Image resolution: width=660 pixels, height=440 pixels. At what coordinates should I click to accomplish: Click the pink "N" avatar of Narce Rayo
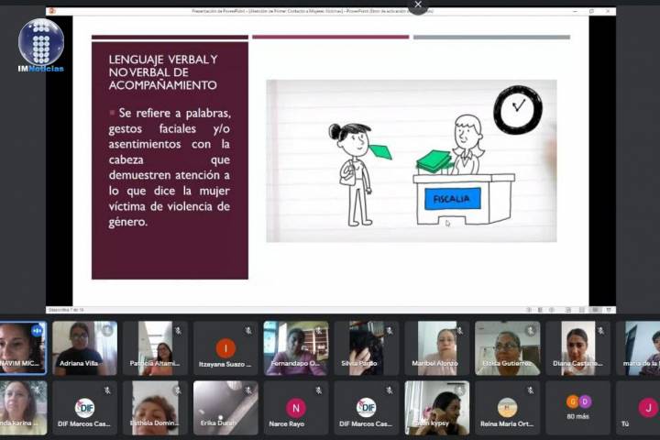pos(295,408)
